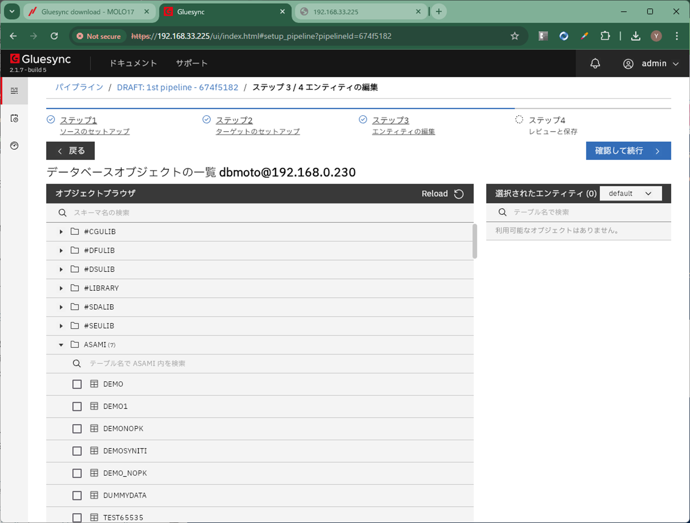Image resolution: width=690 pixels, height=523 pixels.
Task: Click the scheduler clock sidebar icon
Action: pos(14,118)
